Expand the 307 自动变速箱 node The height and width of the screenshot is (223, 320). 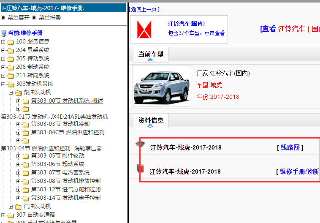tap(3, 215)
